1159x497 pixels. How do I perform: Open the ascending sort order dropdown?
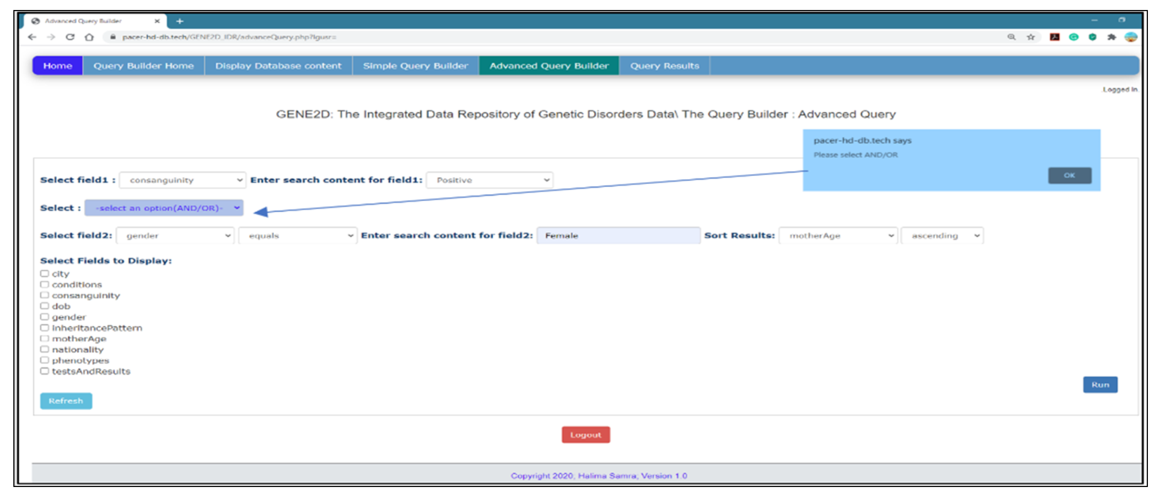pyautogui.click(x=942, y=236)
